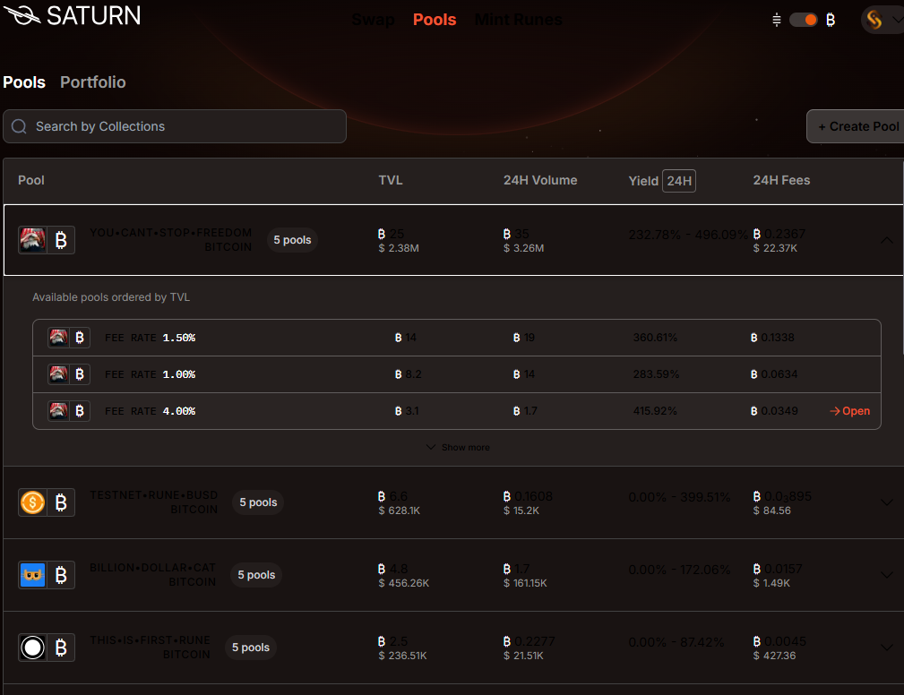Screen dimensions: 904x695
Task: Click Bitcoin icon in TESTNET•RUNE•BUSD row
Action: point(61,502)
